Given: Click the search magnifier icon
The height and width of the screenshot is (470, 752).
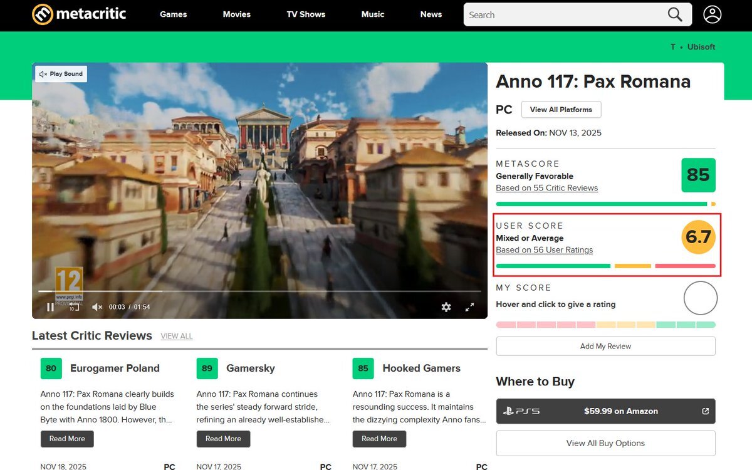Looking at the screenshot, I should [674, 14].
